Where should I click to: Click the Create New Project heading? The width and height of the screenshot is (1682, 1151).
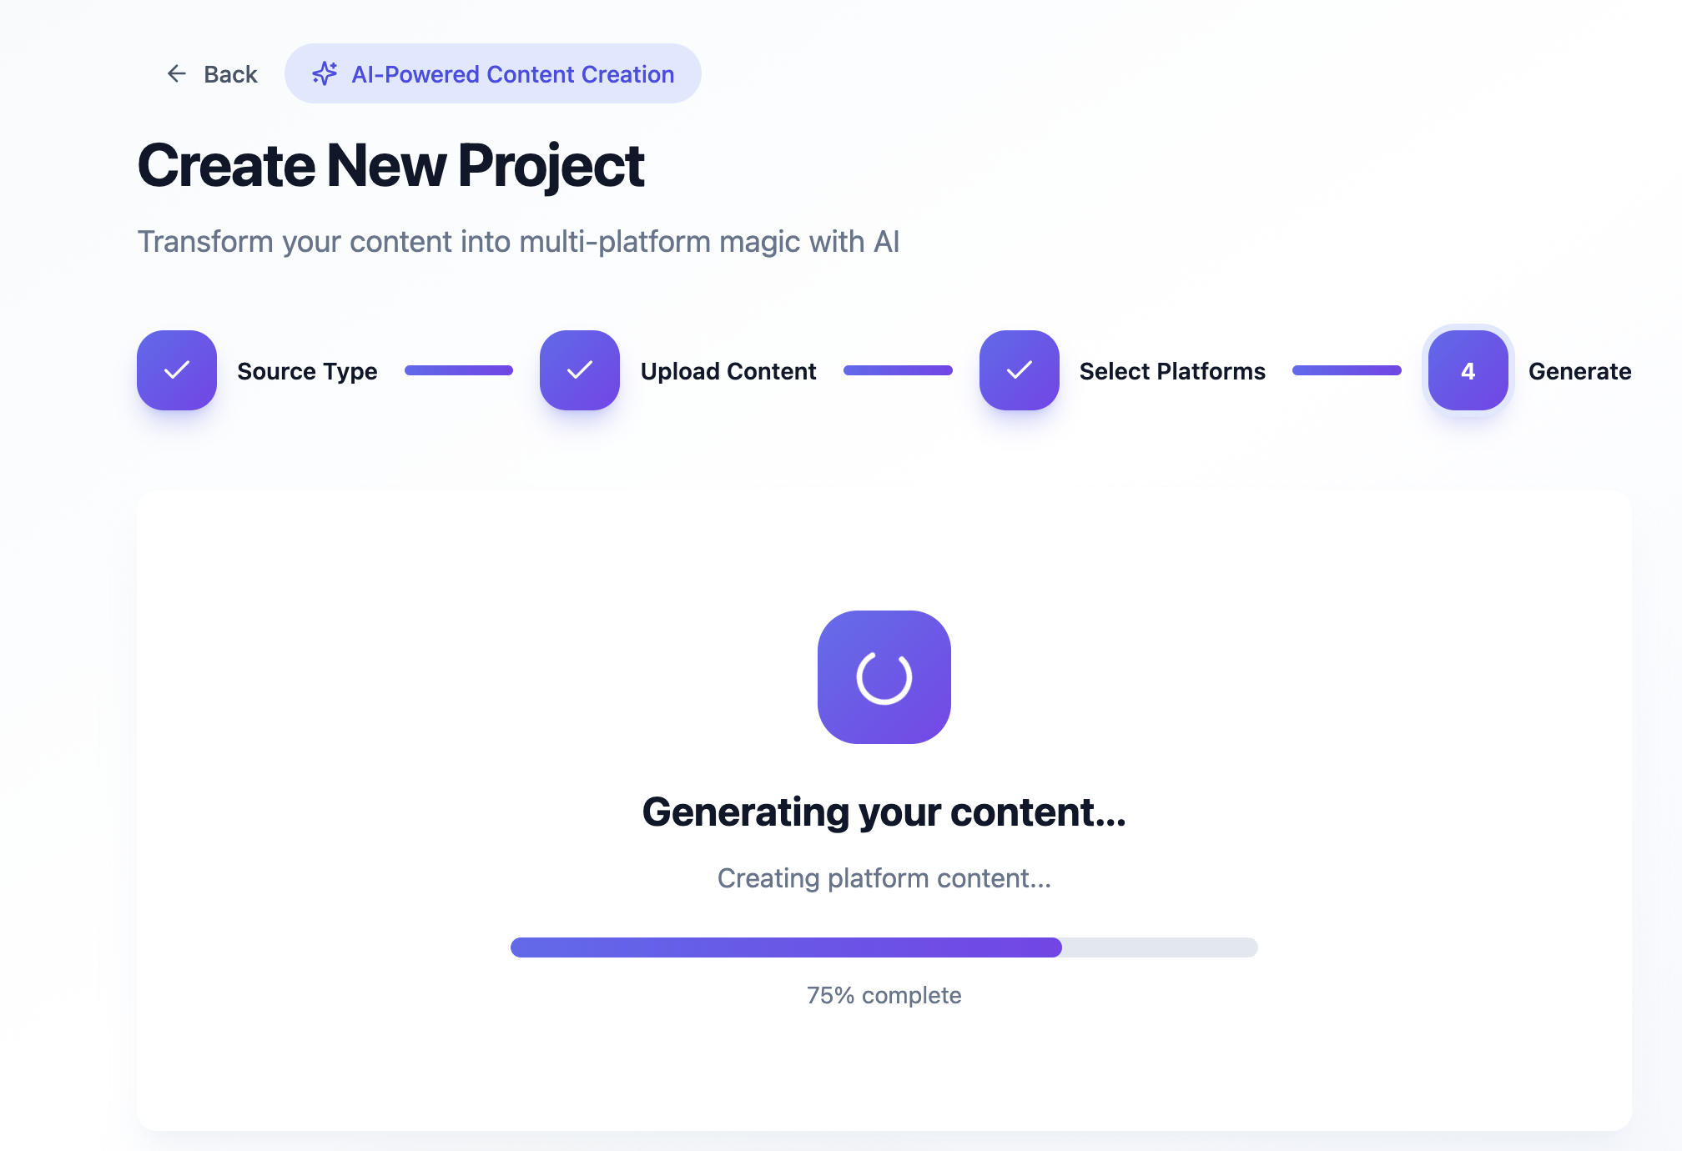(x=391, y=166)
